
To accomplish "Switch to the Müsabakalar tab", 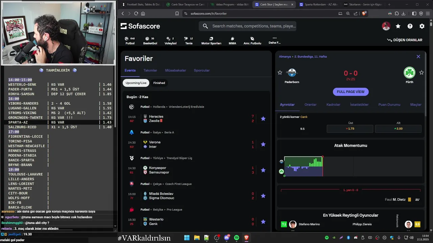I will click(176, 70).
